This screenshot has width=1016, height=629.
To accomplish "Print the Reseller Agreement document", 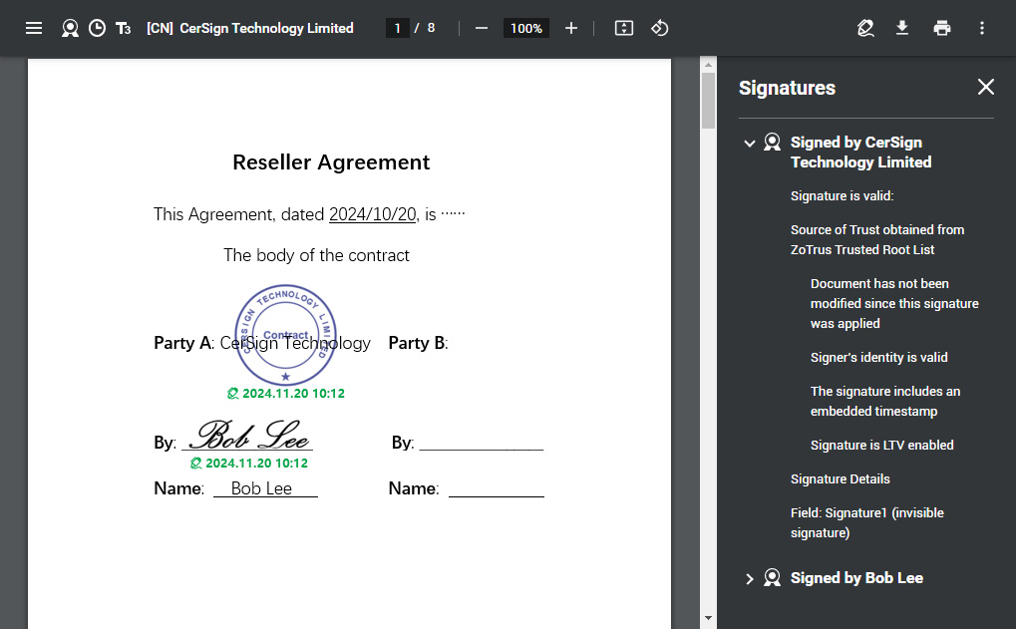I will point(941,28).
